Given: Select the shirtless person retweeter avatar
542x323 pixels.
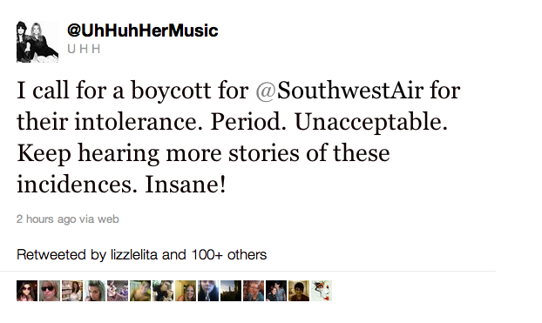Looking at the screenshot, I should coord(140,291).
